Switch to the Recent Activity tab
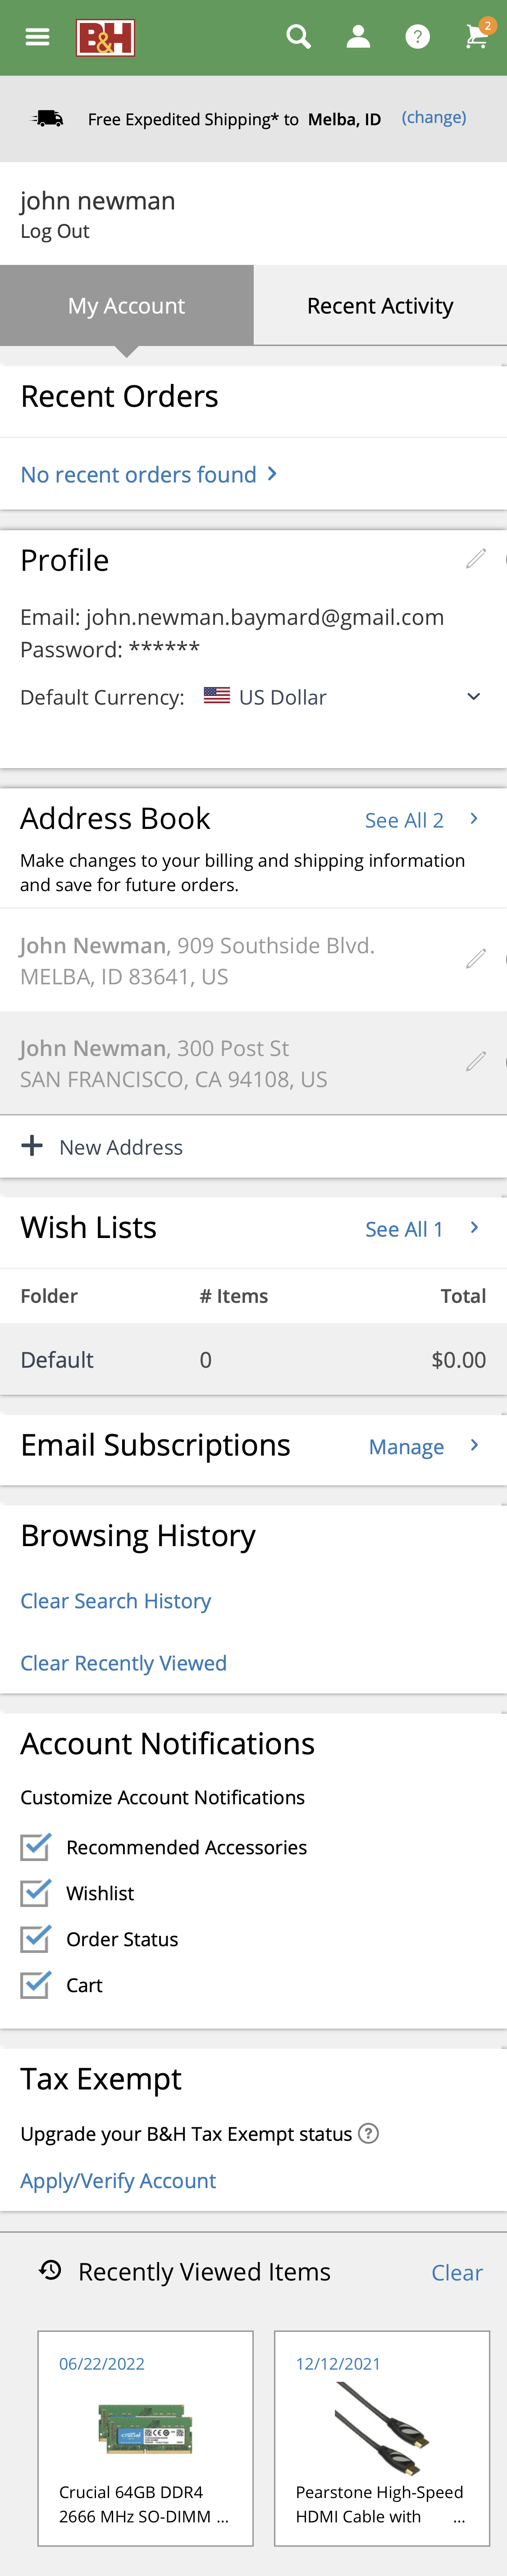This screenshot has width=507, height=2576. click(380, 306)
